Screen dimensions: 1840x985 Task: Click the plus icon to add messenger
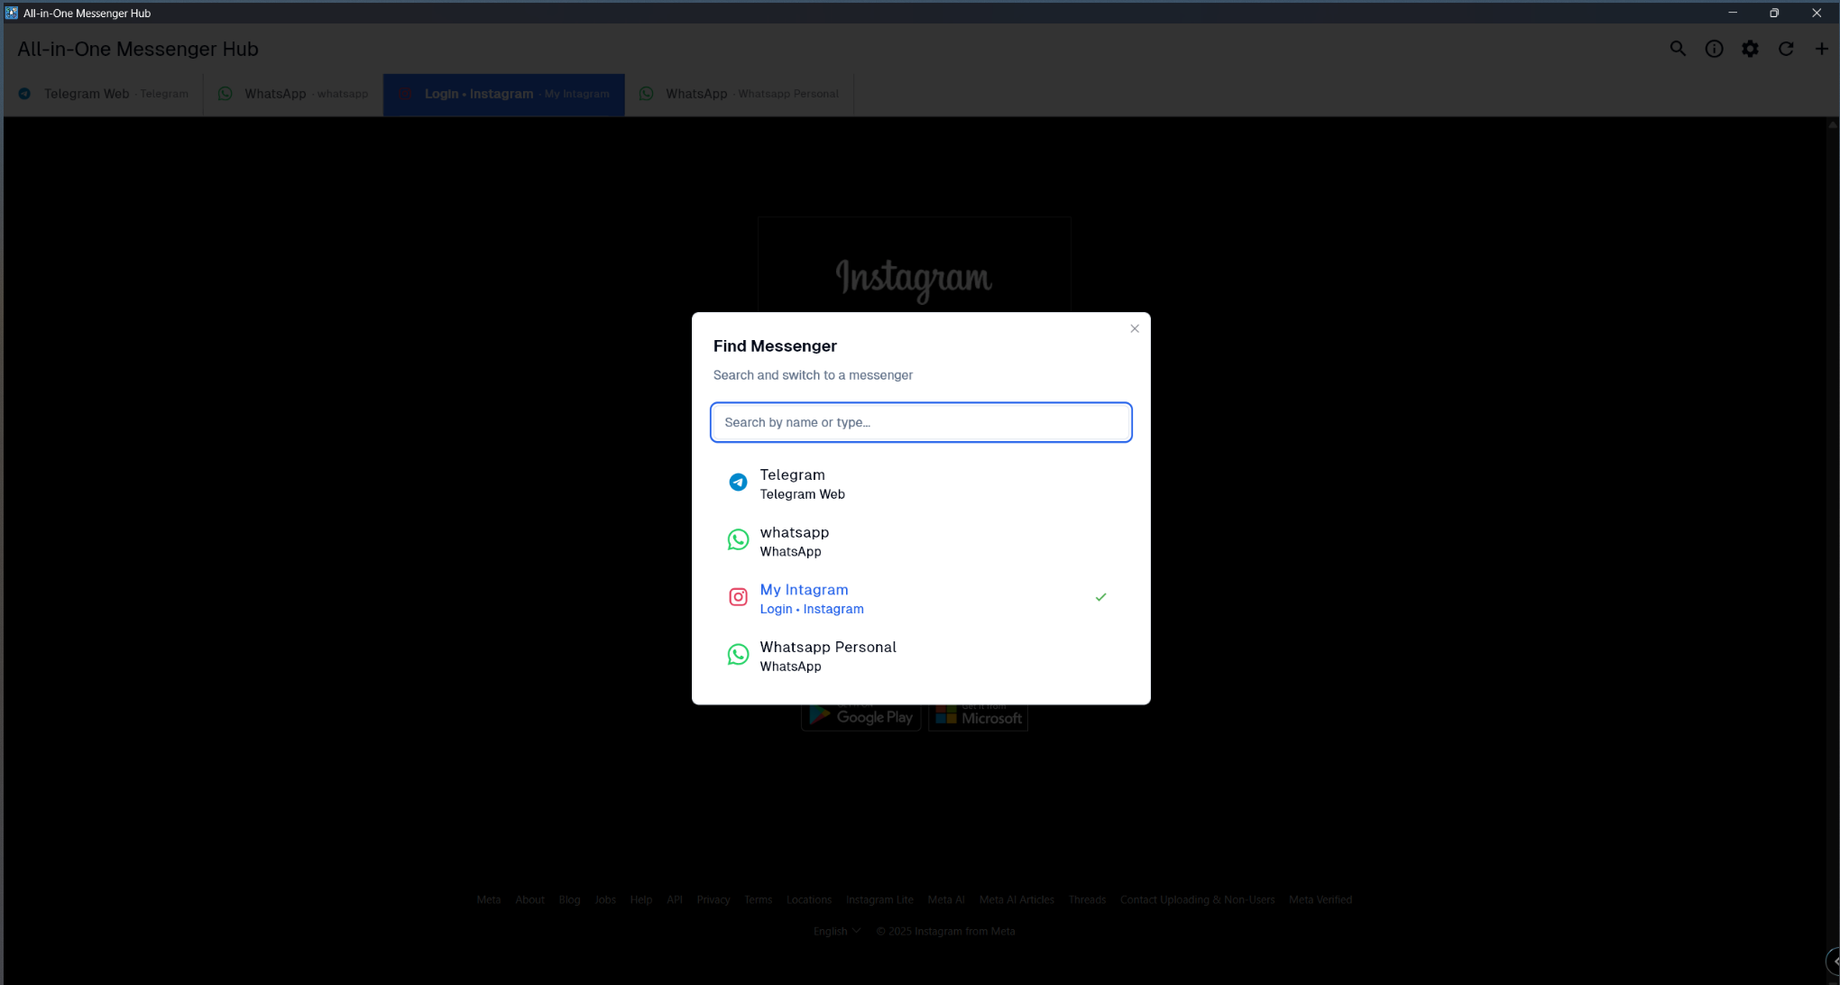pos(1822,49)
